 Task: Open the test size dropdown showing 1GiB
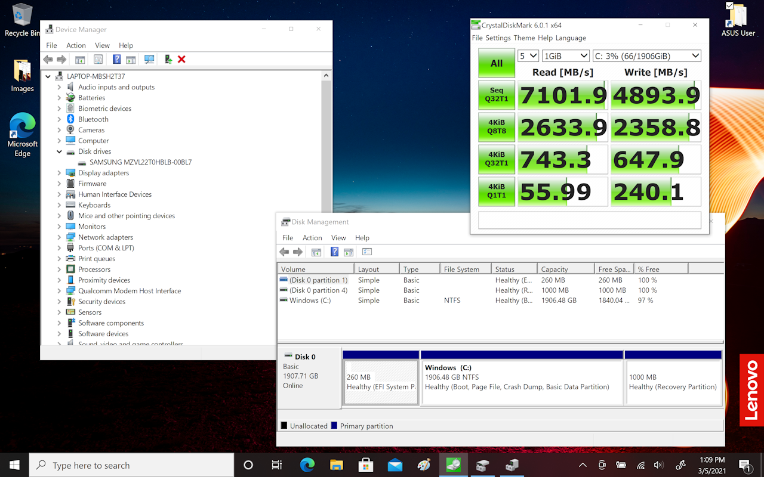tap(566, 56)
